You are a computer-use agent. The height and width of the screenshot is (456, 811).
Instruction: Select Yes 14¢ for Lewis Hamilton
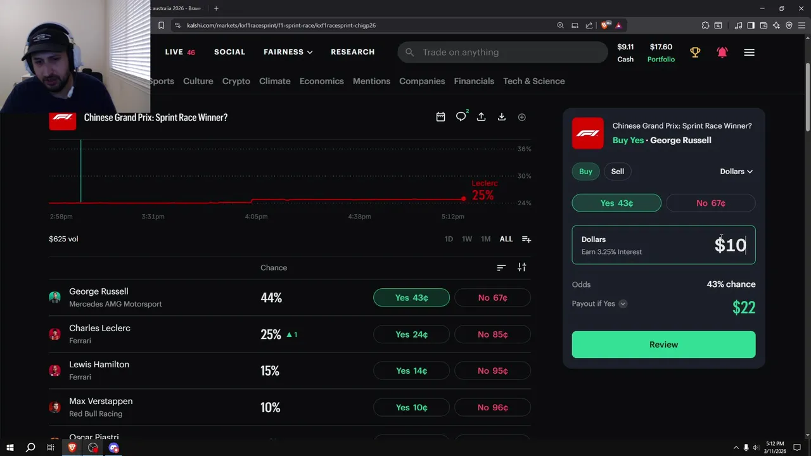[x=411, y=370]
